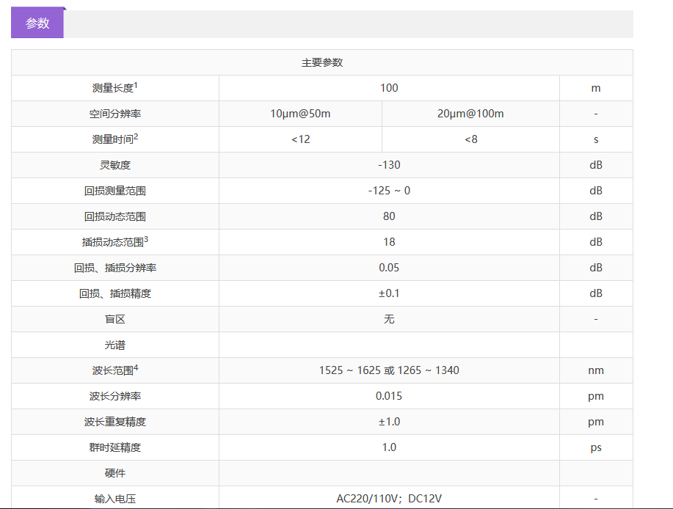Screen dimensions: 673x509
Task: Click the 盲区 row label
Action: (x=114, y=319)
